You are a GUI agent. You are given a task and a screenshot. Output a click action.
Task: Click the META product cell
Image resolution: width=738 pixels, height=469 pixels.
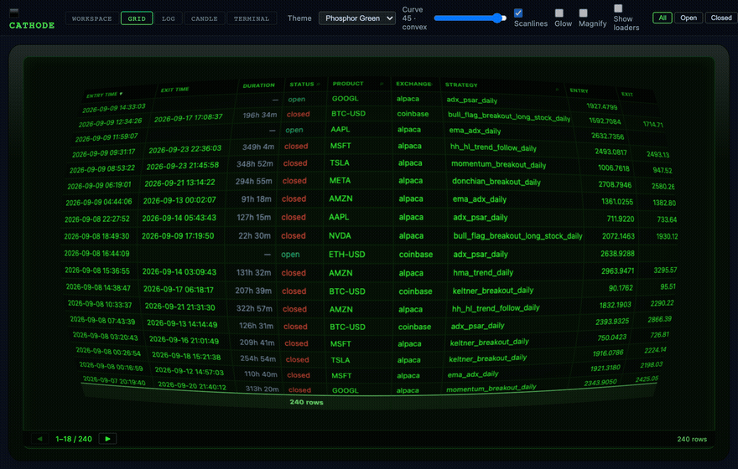tap(340, 180)
